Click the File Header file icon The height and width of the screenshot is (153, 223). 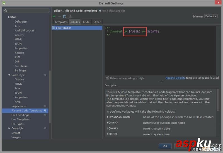[53, 28]
